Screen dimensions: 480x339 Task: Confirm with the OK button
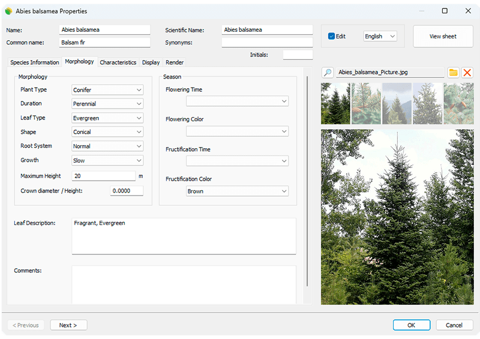click(411, 325)
